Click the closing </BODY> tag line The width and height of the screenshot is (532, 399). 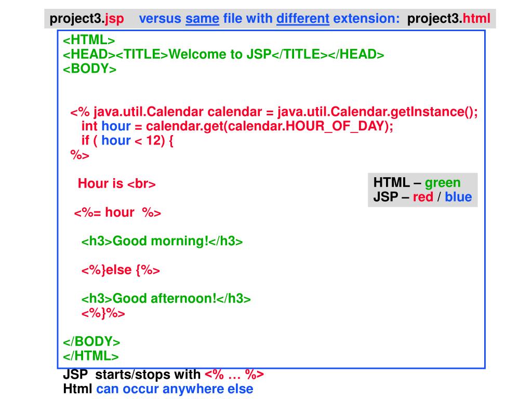(91, 342)
